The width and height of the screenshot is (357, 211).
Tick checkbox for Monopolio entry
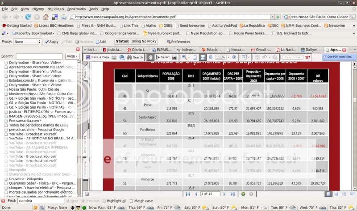coord(6,170)
